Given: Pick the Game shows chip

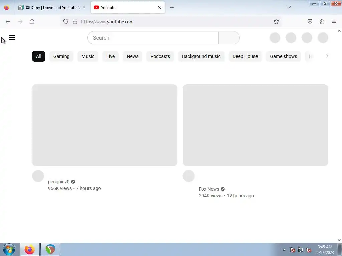Looking at the screenshot, I should pos(283,56).
